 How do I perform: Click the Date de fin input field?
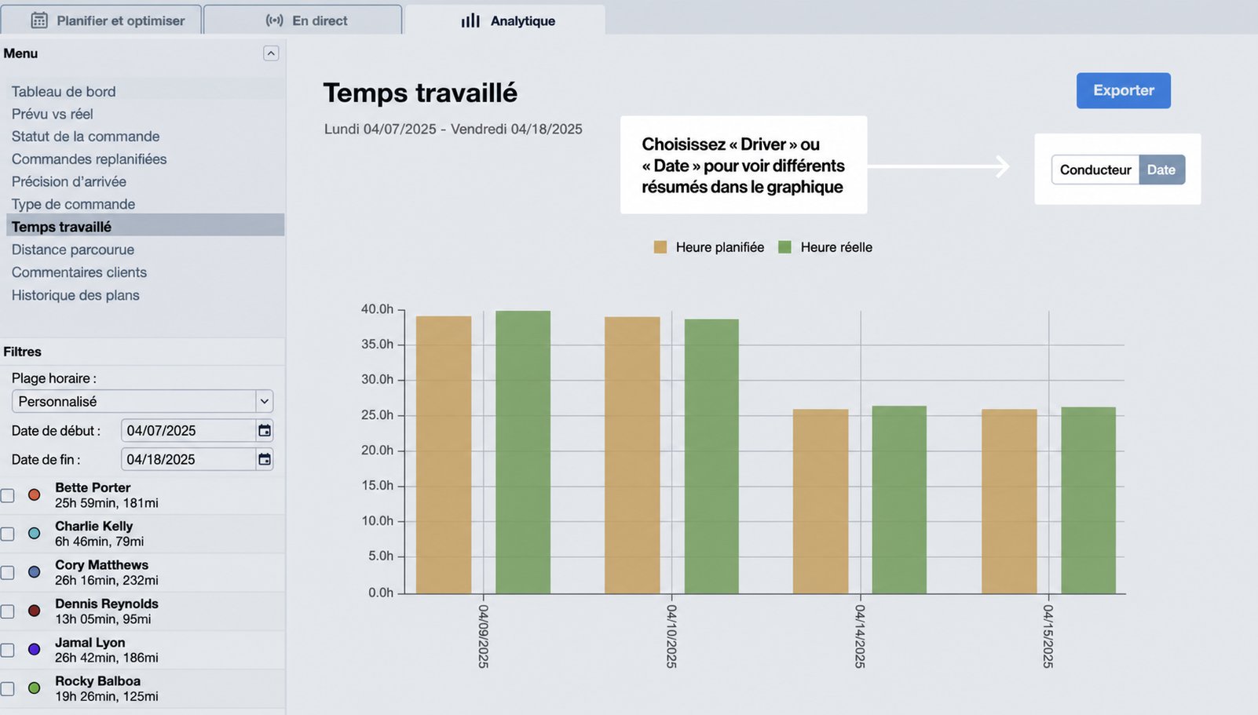tap(188, 460)
